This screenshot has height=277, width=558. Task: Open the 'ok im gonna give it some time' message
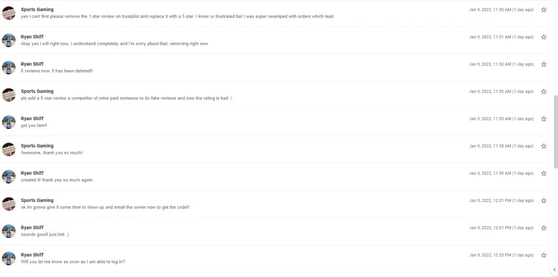tap(273, 204)
